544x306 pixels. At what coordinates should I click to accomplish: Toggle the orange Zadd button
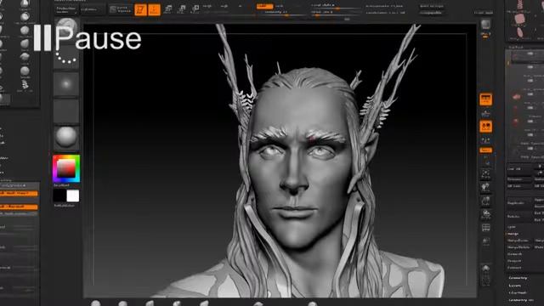[264, 6]
